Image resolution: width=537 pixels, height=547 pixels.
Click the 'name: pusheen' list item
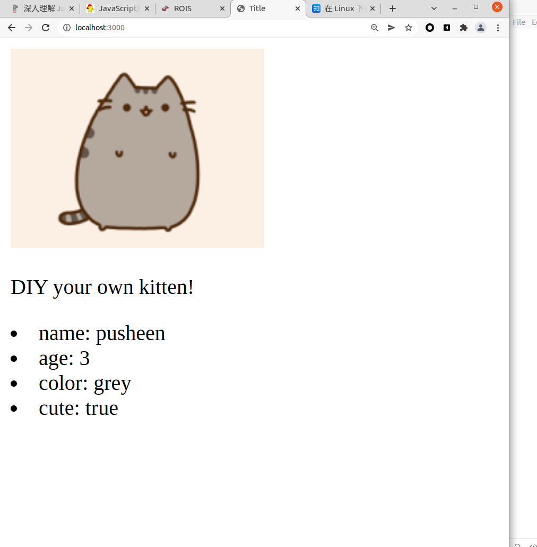(102, 334)
